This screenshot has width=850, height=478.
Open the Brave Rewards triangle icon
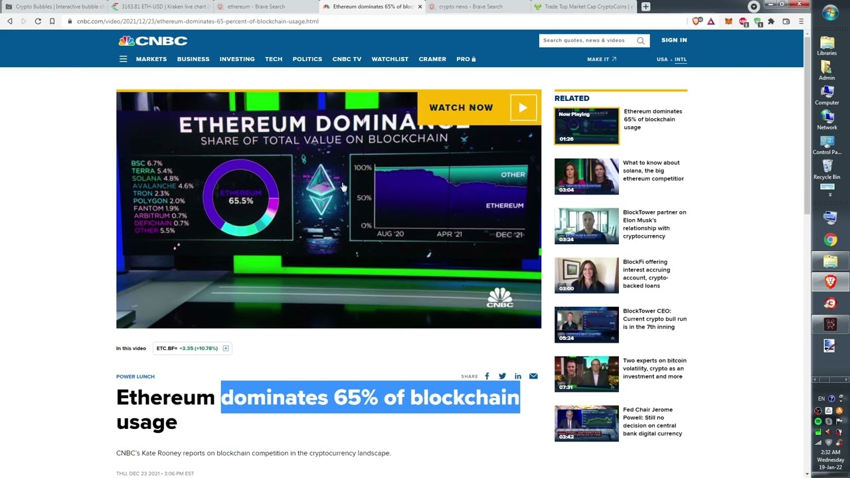tap(711, 21)
